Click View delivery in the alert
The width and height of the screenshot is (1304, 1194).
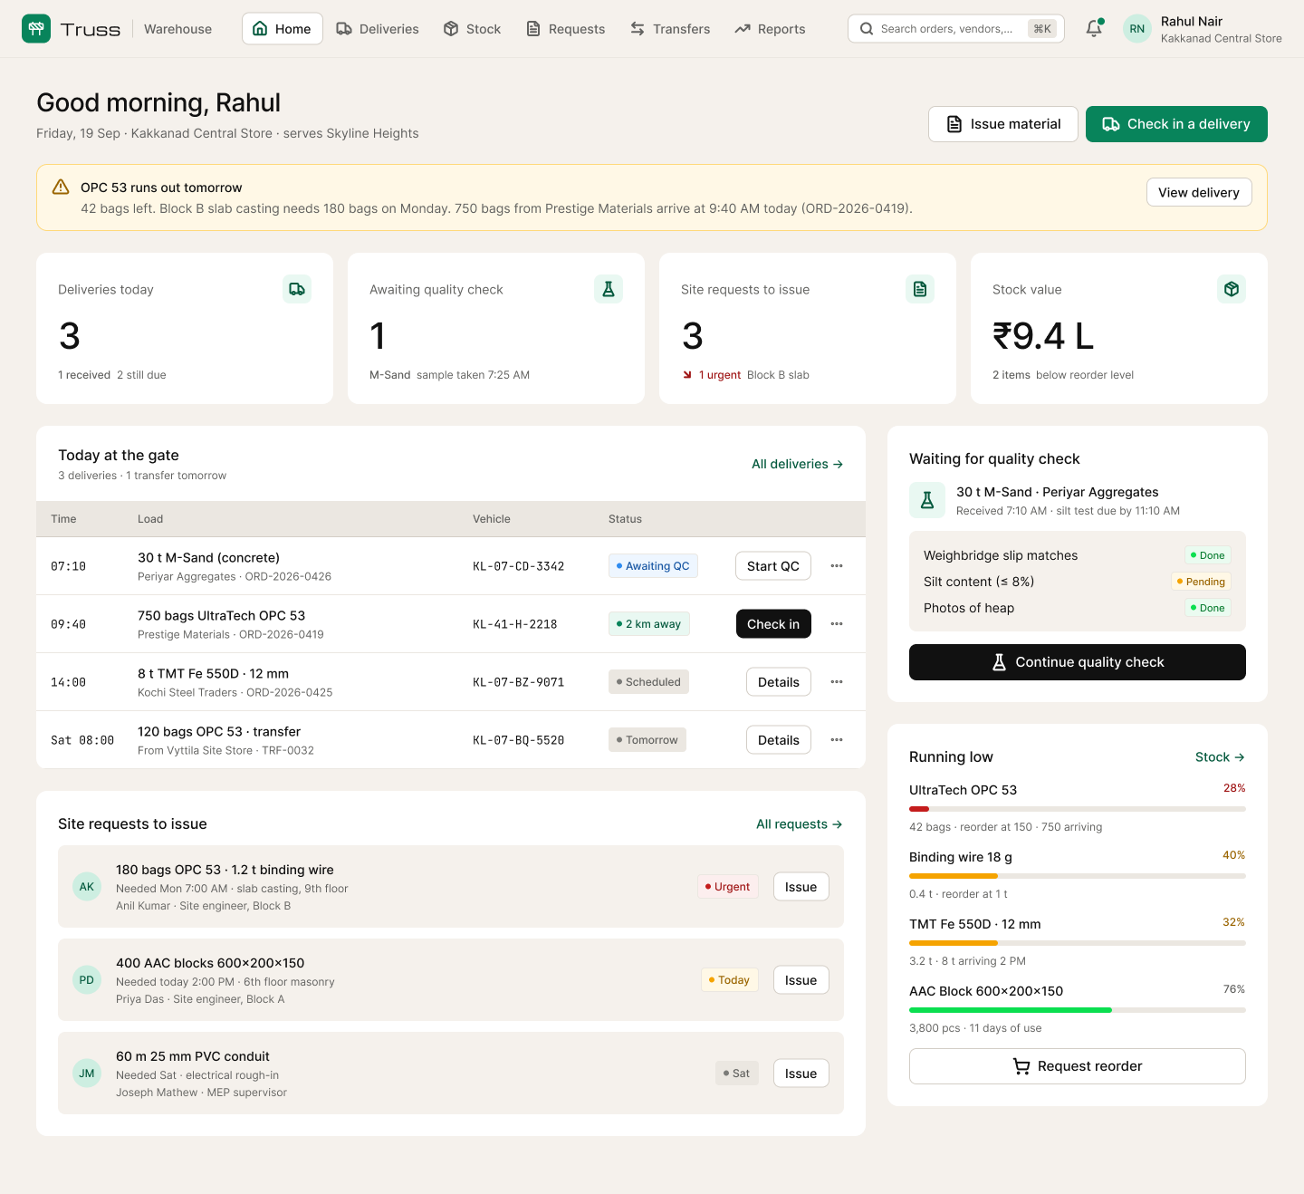(x=1199, y=192)
